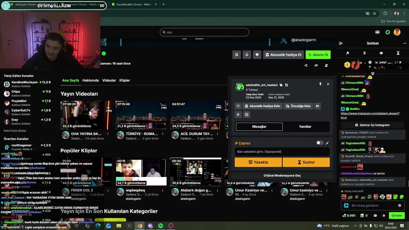The height and width of the screenshot is (230, 409).
Task: Open options menu for TÜRKİYE - ROMA... video
Action: tap(163, 134)
